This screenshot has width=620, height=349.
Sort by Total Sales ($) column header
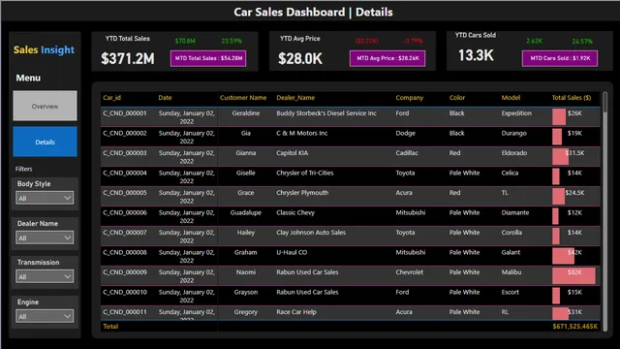pos(572,98)
